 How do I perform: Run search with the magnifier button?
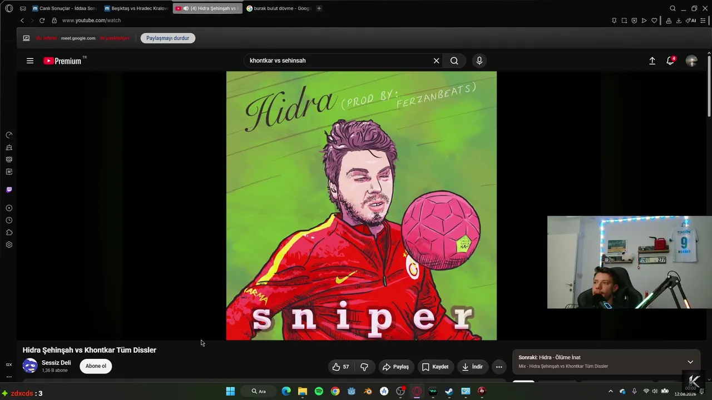pos(454,61)
